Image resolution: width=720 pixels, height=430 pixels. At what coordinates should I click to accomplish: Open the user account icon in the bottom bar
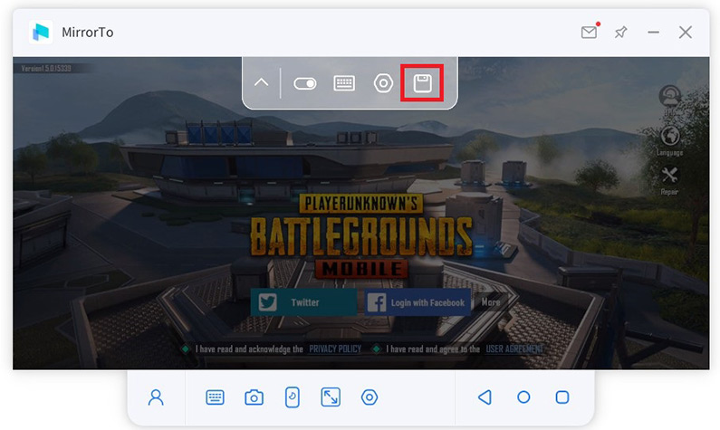pos(156,397)
